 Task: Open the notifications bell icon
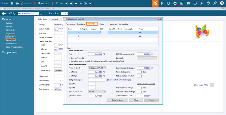pos(169,3)
